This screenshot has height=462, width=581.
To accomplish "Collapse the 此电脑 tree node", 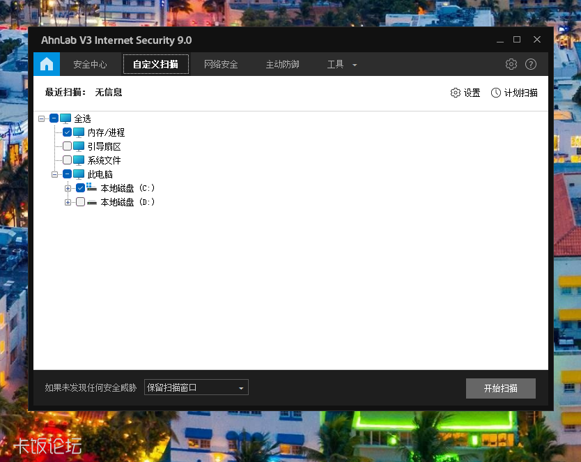I will (x=55, y=174).
